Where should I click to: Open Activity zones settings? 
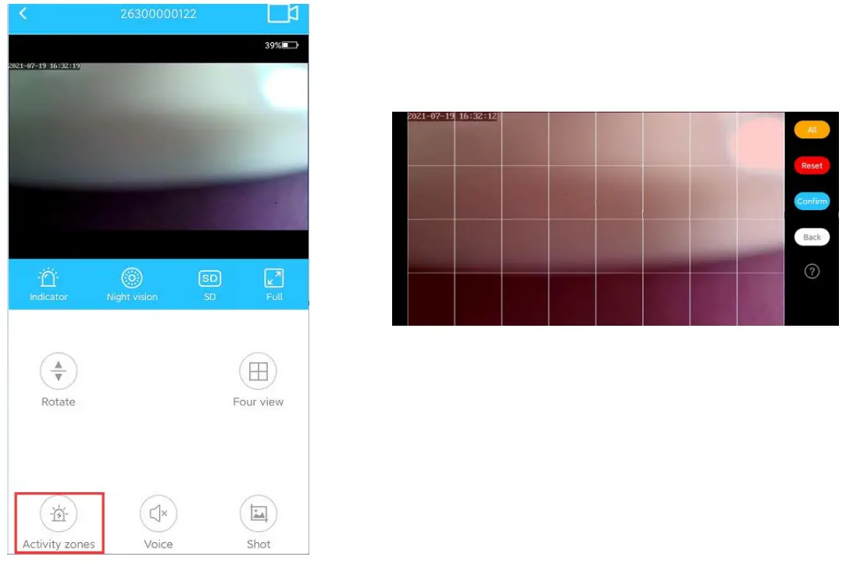[x=59, y=523]
